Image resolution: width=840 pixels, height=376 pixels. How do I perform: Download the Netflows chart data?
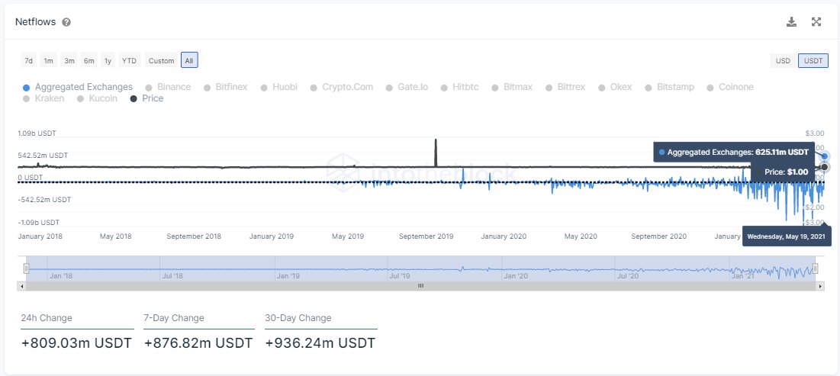(x=791, y=22)
